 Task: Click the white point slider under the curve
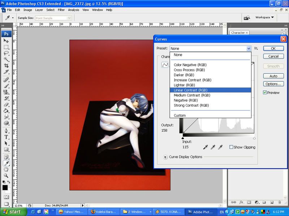point(254,138)
